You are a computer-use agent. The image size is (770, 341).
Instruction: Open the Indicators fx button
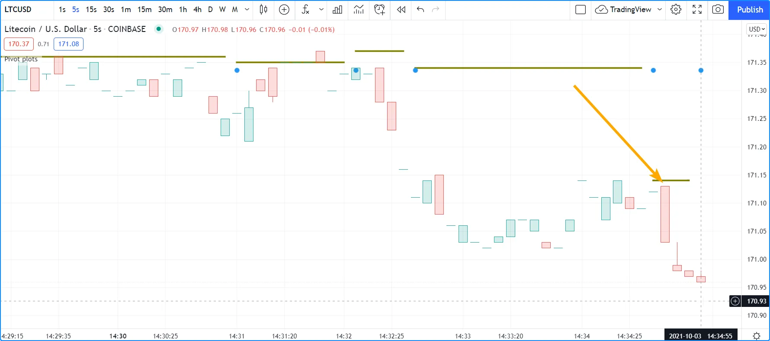click(305, 9)
